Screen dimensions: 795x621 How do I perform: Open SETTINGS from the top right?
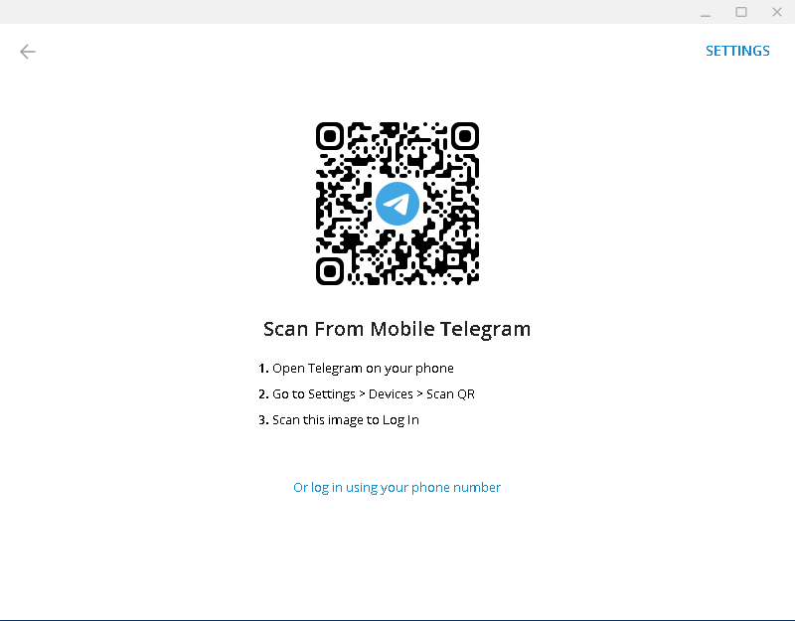tap(737, 51)
